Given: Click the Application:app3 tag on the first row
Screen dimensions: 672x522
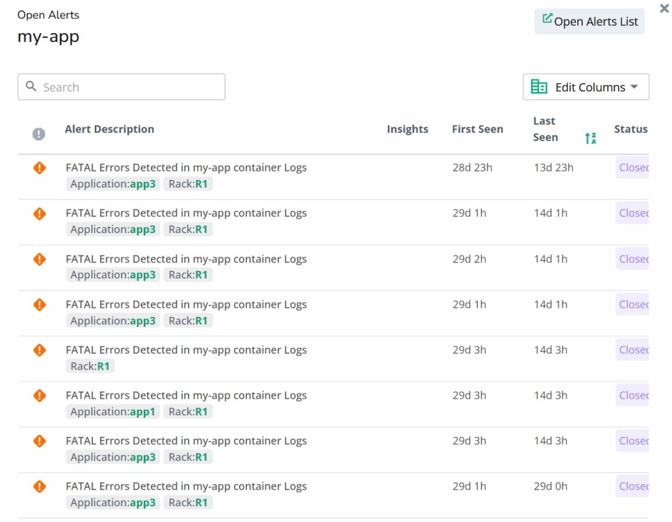Looking at the screenshot, I should point(113,183).
